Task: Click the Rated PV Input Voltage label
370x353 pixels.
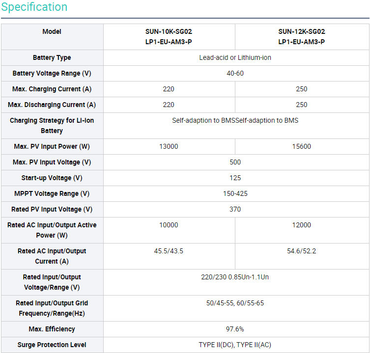Action: (52, 210)
